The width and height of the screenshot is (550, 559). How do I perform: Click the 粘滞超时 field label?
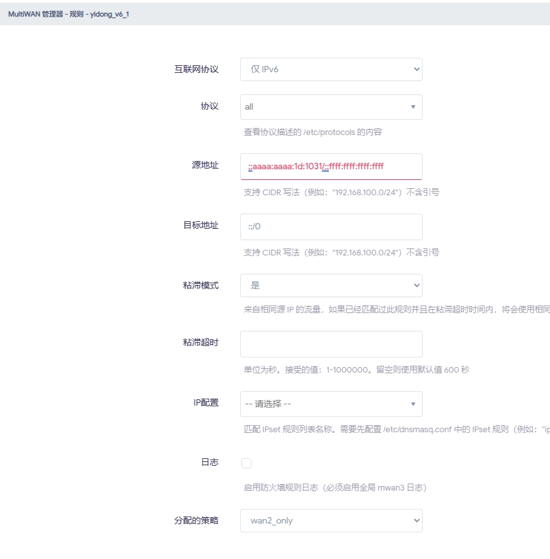click(x=201, y=342)
